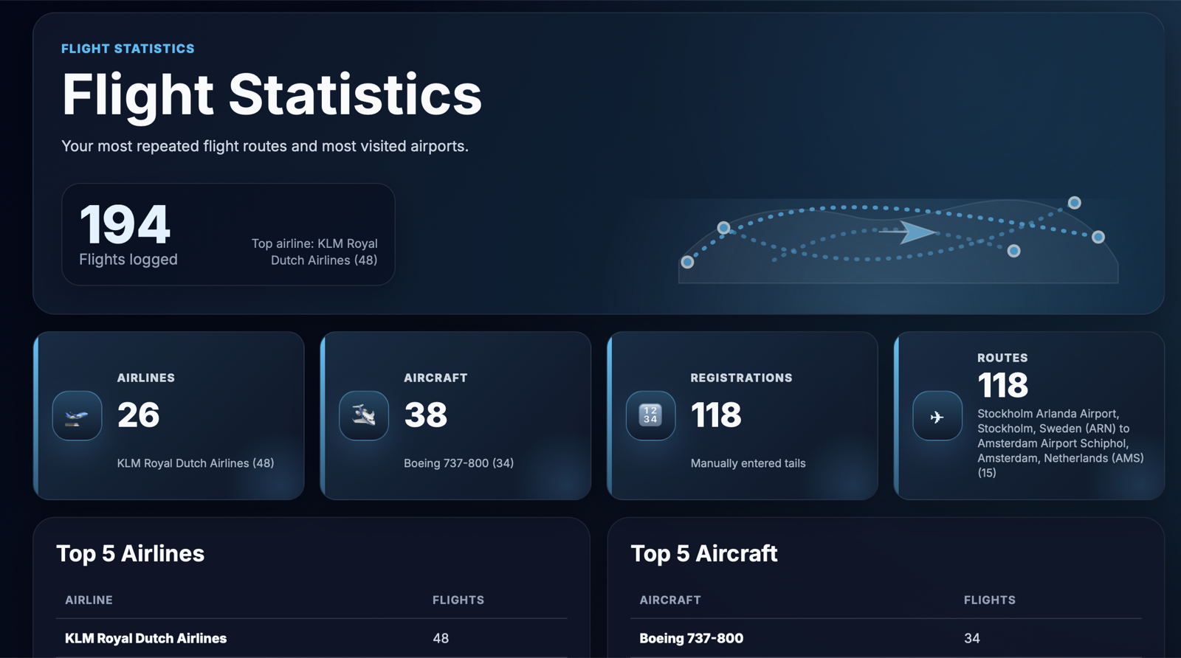Click the 'AIRLINE' column header
1181x658 pixels.
89,600
